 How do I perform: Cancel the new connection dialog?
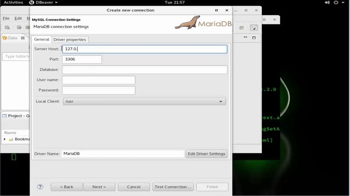point(133,187)
